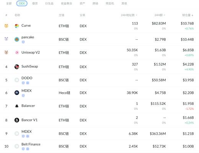Image resolution: width=199 pixels, height=153 pixels.
Task: Click the shield badge under Heco MDEX
Action: point(23,96)
